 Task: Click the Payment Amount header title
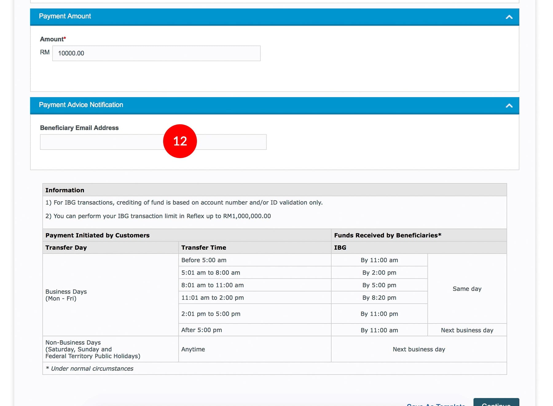click(65, 16)
